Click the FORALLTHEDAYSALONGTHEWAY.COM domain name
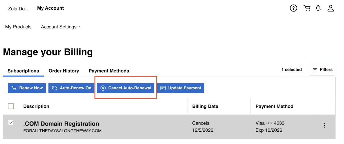344x144 pixels. click(63, 131)
